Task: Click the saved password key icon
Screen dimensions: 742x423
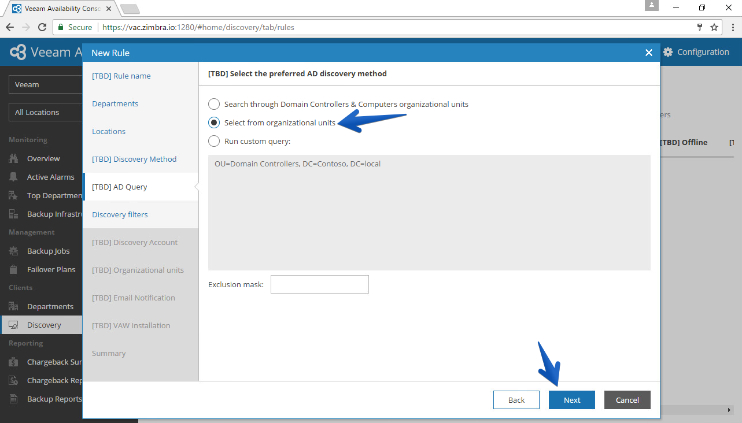Action: pos(699,27)
